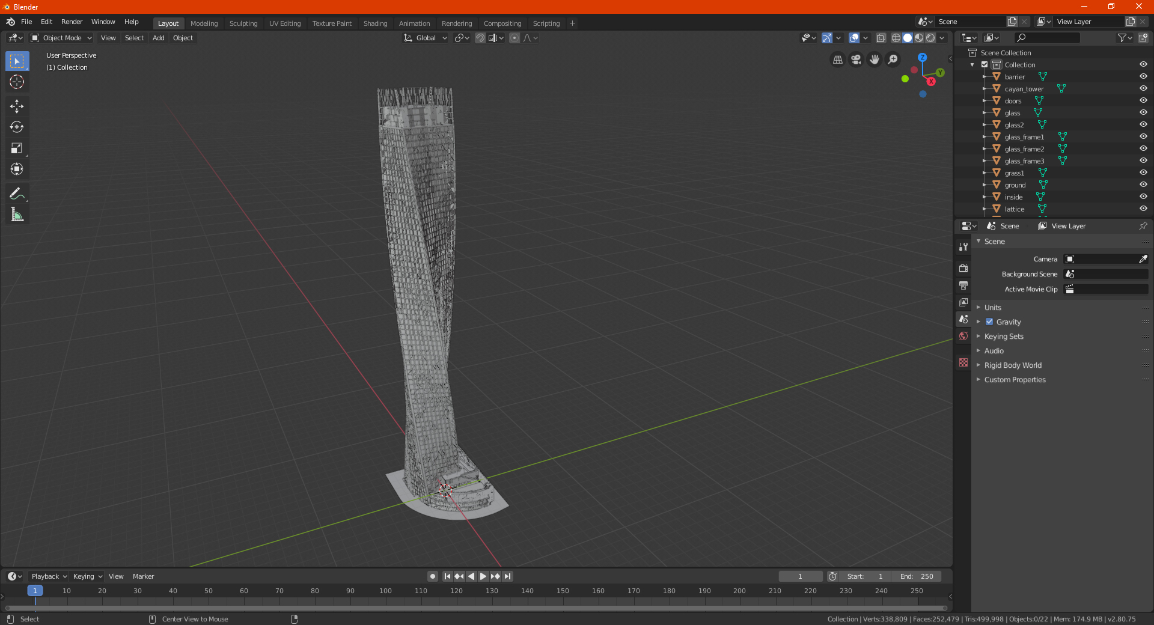This screenshot has height=625, width=1154.
Task: Click the timeline horizontal scrollbar
Action: pos(476,608)
